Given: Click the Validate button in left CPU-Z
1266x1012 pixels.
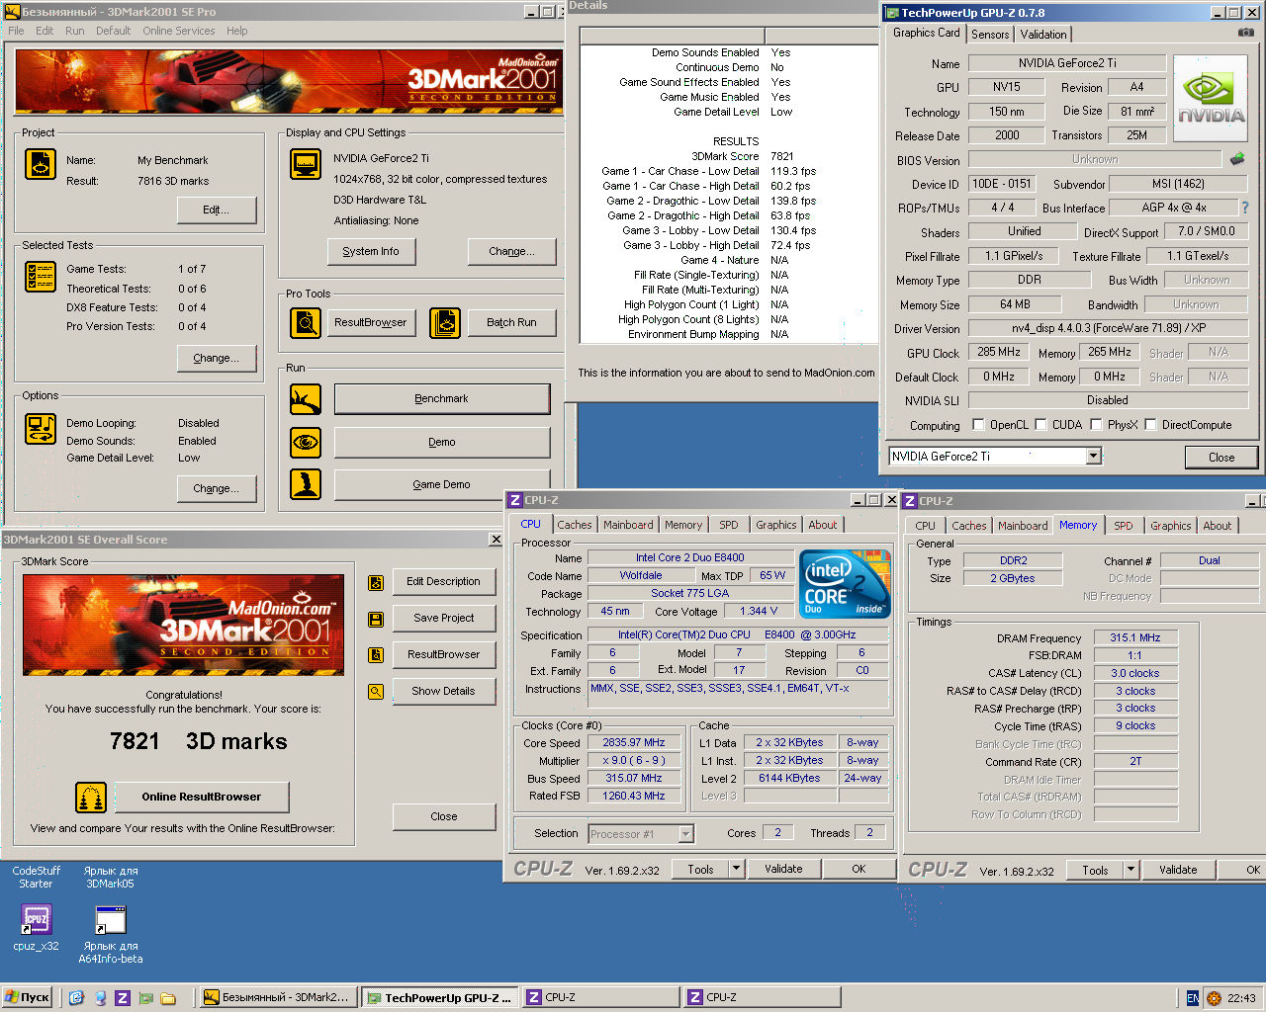Looking at the screenshot, I should pos(783,869).
